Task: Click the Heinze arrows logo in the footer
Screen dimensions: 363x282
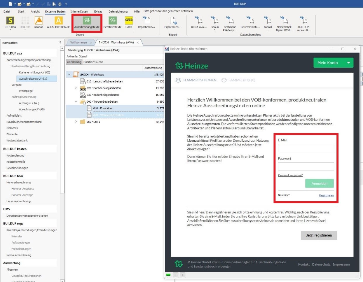Action: point(178,264)
